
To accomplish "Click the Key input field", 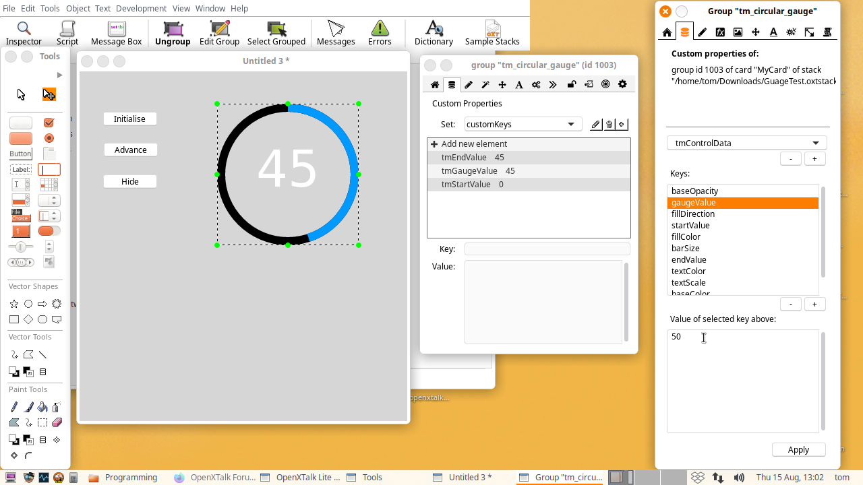I will tap(547, 249).
